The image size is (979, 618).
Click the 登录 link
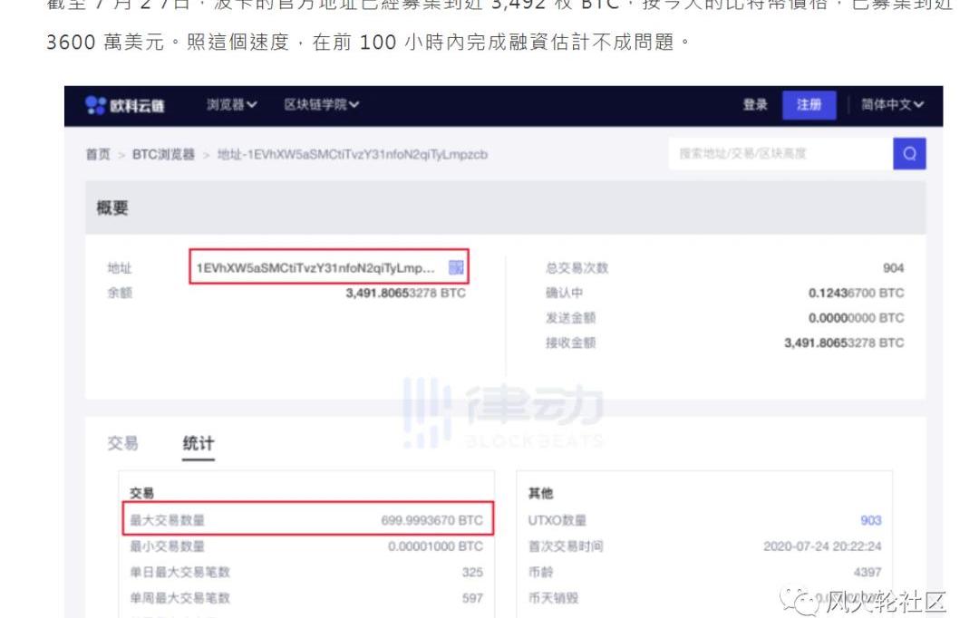pos(755,105)
